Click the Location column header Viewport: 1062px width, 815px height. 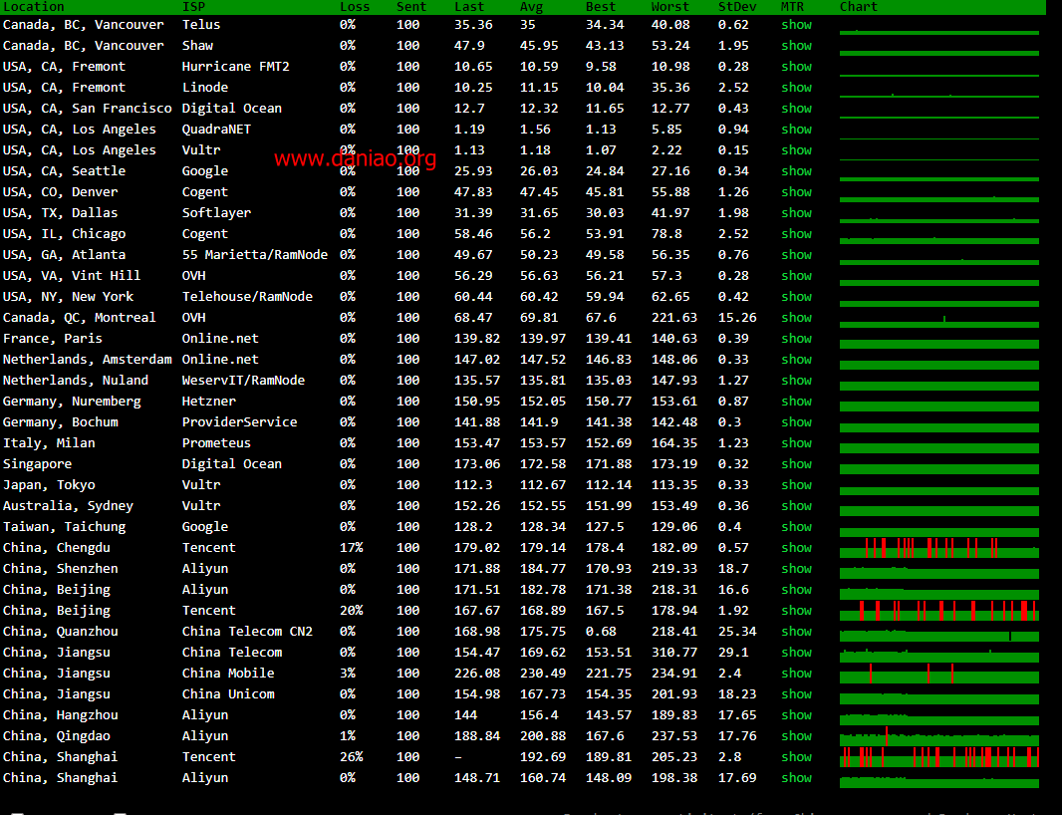[34, 7]
